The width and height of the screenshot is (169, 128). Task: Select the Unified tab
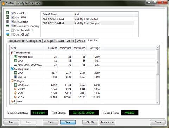point(81,41)
